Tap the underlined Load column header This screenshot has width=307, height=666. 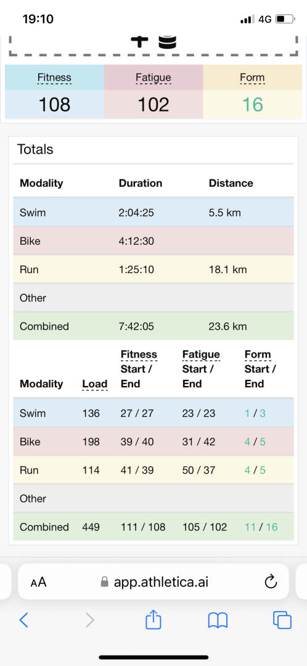95,384
